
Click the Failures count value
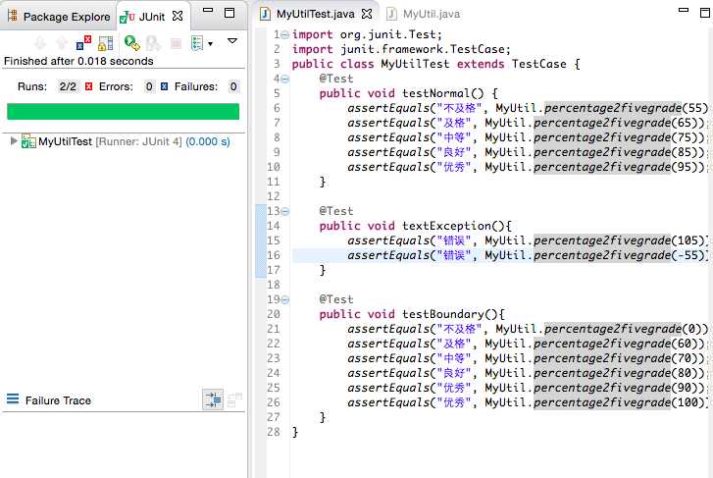pos(233,86)
